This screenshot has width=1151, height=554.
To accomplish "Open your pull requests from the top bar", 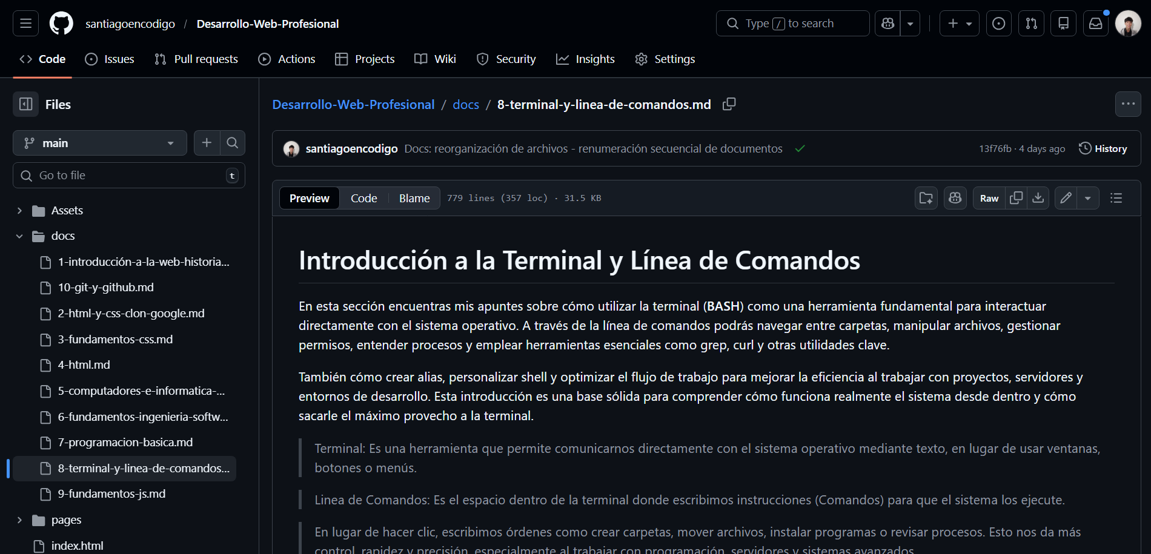I will pos(1030,23).
